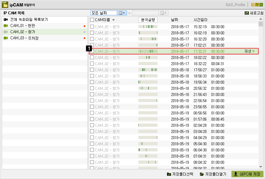Click the 저장폴더선택 button
This screenshot has height=179, width=265.
(x=180, y=174)
